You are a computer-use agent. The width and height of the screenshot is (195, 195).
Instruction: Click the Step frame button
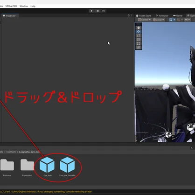pyautogui.click(x=104, y=11)
